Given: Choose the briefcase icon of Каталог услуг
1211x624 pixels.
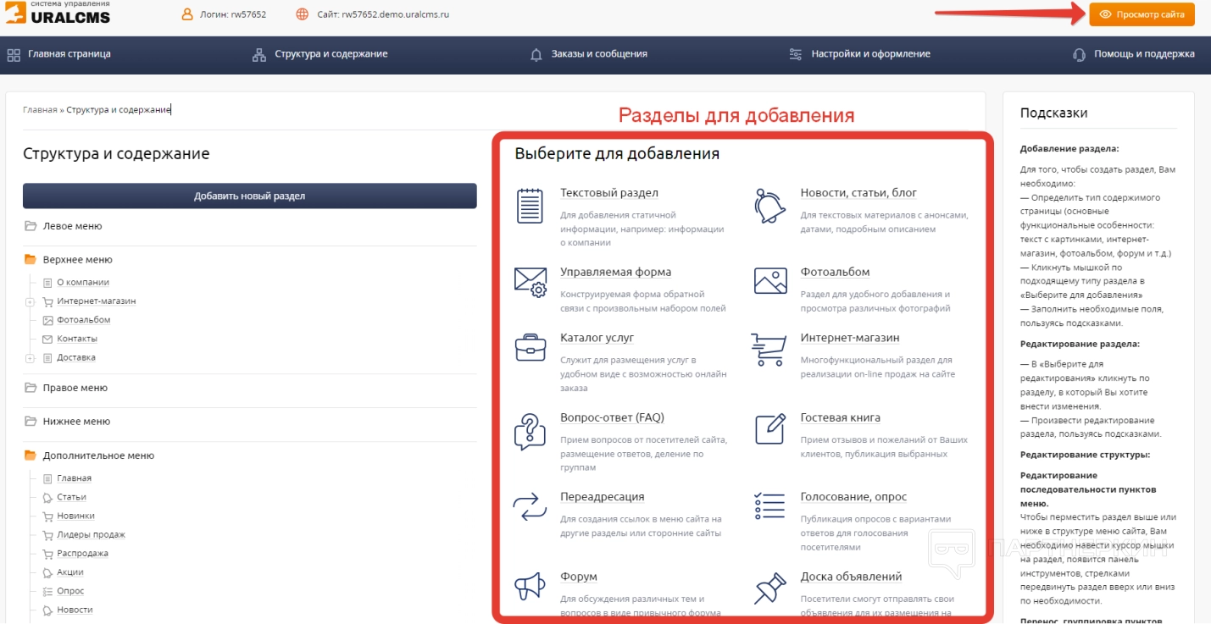Looking at the screenshot, I should [x=531, y=348].
